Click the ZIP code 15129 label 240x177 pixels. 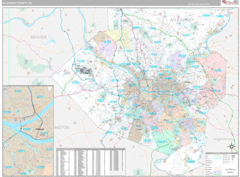(x=147, y=141)
